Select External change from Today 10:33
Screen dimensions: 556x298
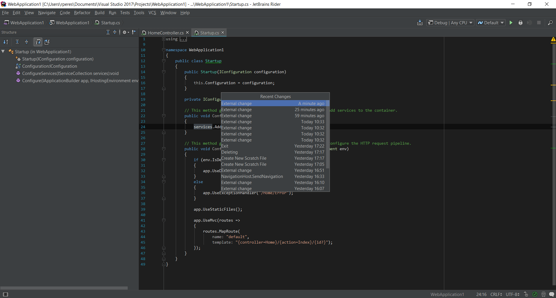(x=273, y=122)
